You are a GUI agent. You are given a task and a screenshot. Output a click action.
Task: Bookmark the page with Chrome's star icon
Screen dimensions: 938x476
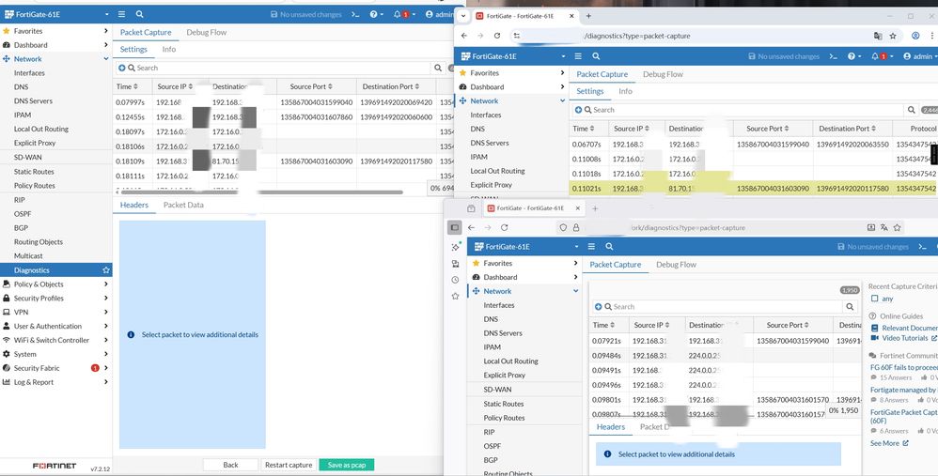[896, 36]
